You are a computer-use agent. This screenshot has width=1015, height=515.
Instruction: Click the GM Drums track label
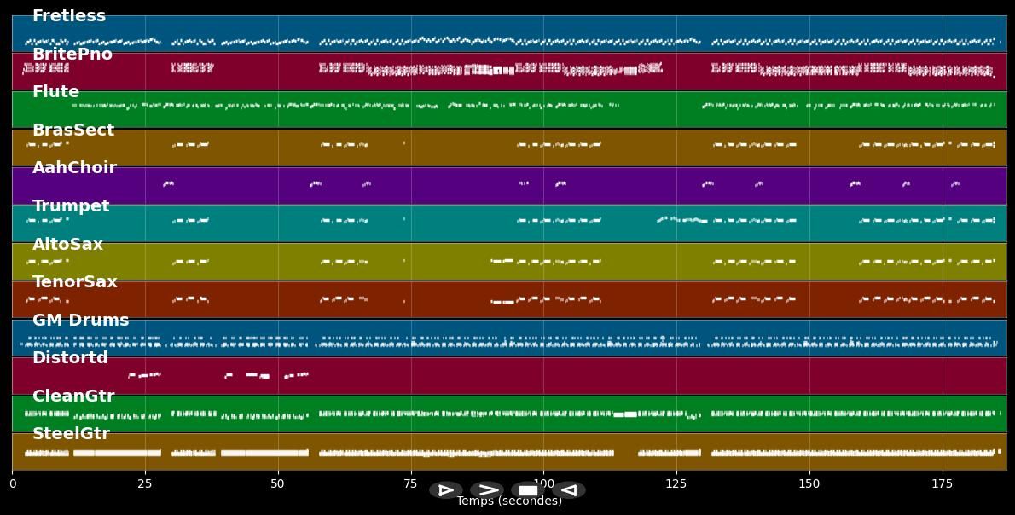[x=80, y=321]
